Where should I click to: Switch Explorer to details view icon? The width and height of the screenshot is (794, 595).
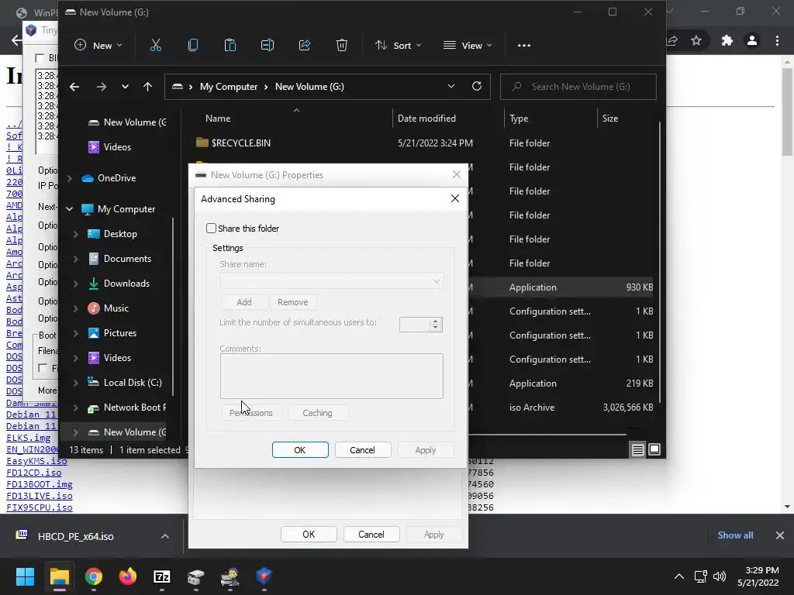pos(637,449)
